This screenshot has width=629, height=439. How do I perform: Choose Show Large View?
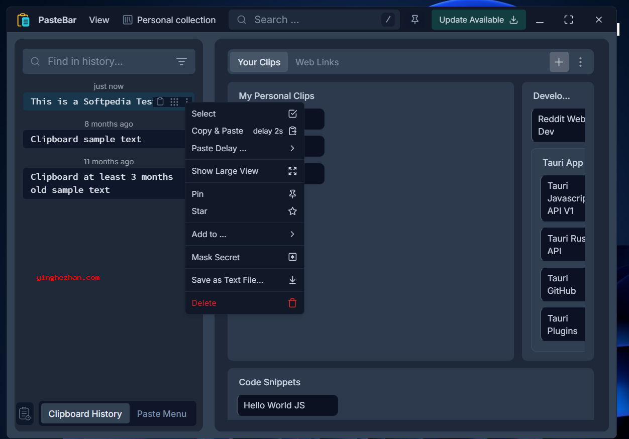[245, 171]
